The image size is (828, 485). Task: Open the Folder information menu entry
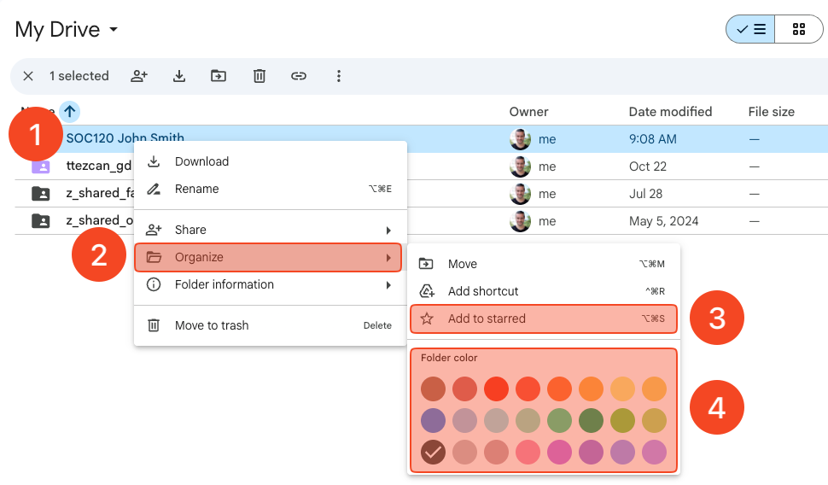point(271,284)
